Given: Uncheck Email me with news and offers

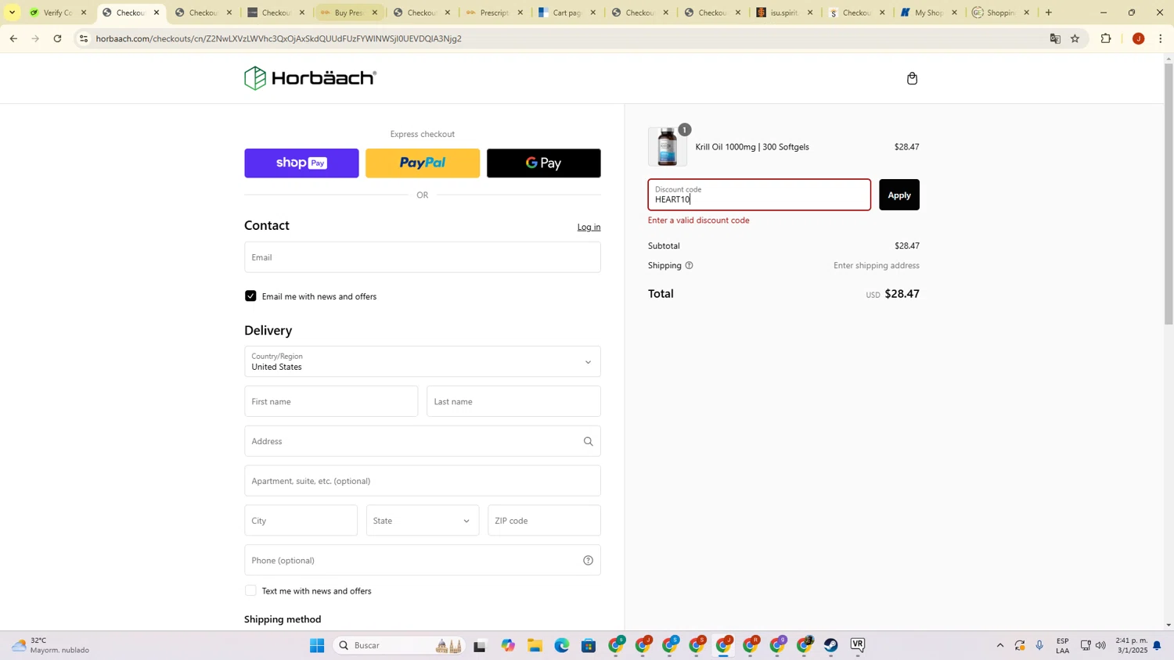Looking at the screenshot, I should [x=250, y=296].
